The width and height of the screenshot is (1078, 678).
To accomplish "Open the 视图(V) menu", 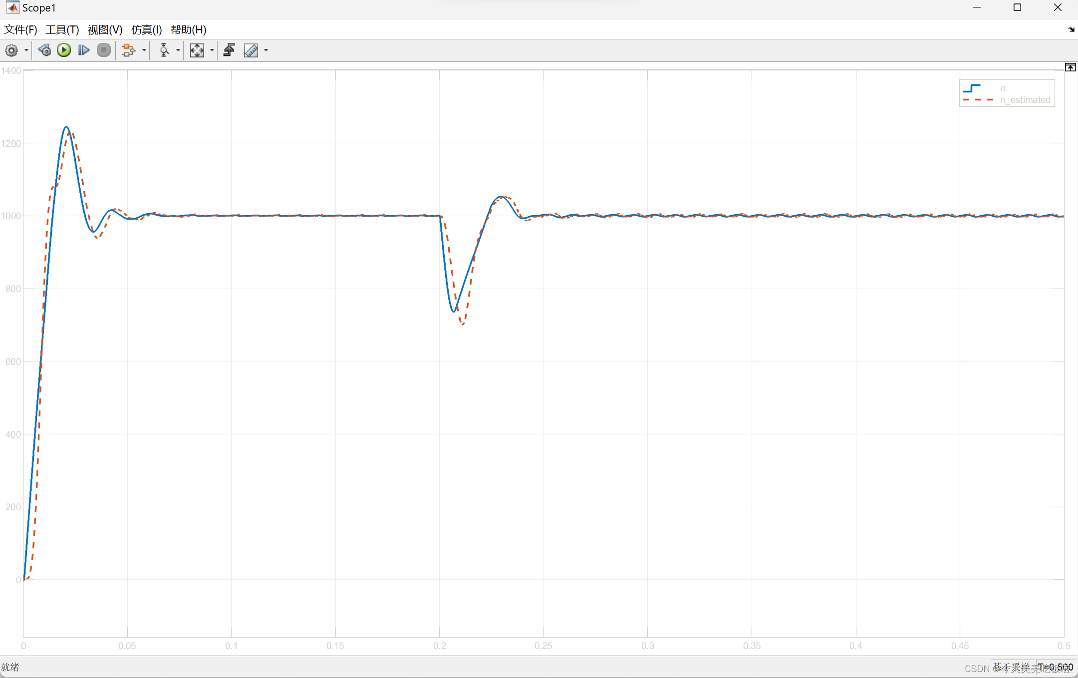I will (x=105, y=30).
